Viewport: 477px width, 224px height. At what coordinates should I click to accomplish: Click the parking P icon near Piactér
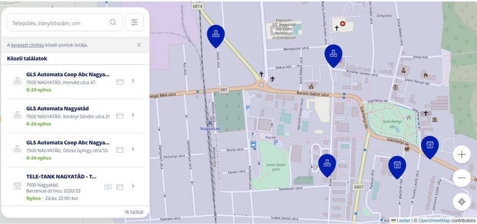276,142
